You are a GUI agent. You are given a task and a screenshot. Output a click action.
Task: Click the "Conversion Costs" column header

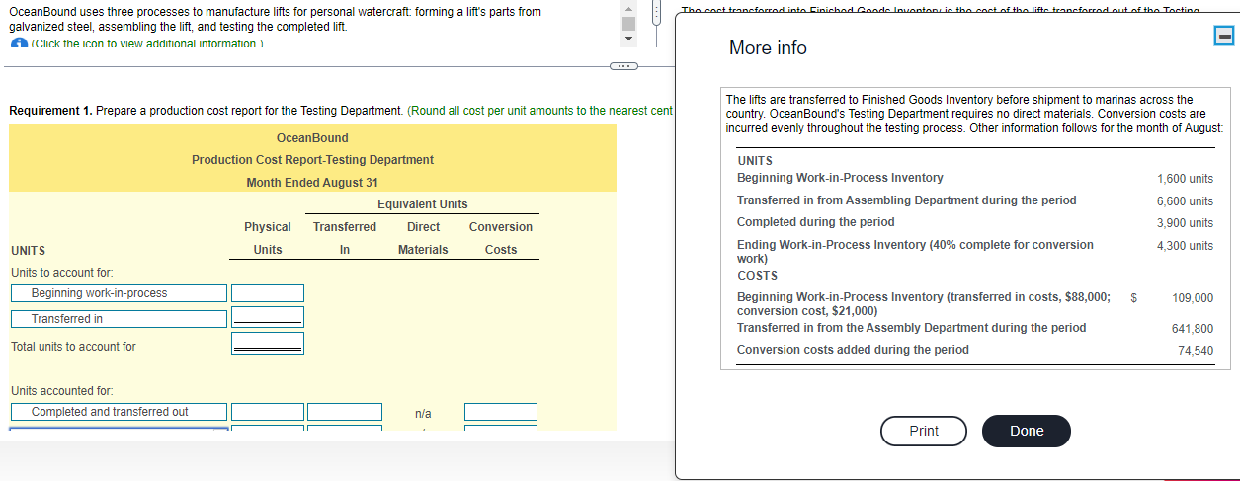[x=501, y=238]
